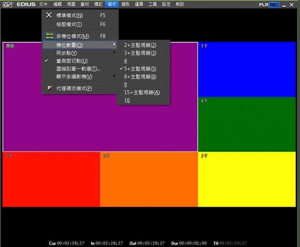Select 修剪模式 from the mode menu
This screenshot has height=247, width=300.
pyautogui.click(x=69, y=24)
